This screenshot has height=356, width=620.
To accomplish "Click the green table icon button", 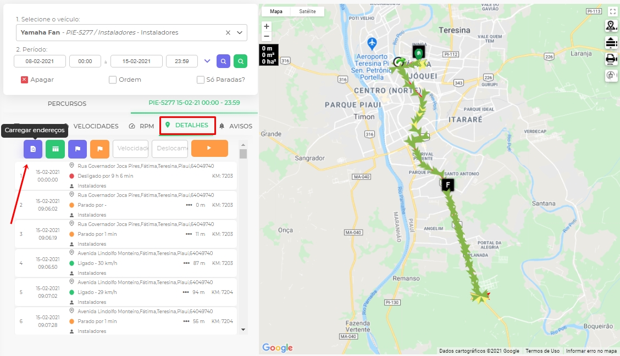I will 56,149.
